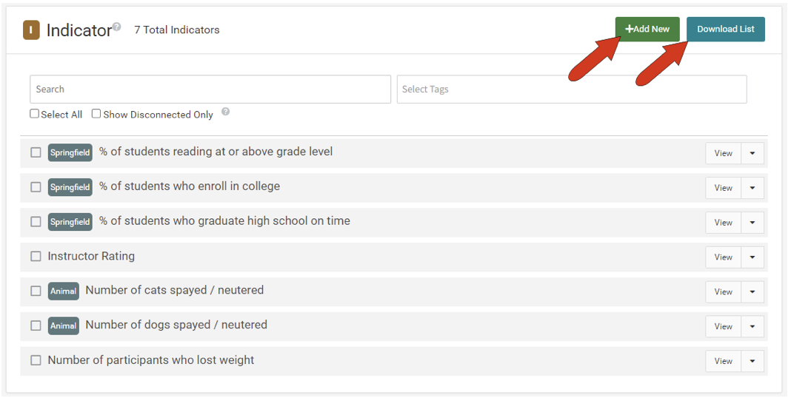
Task: Click help icon next to Show Disconnected Only
Action: pos(225,112)
